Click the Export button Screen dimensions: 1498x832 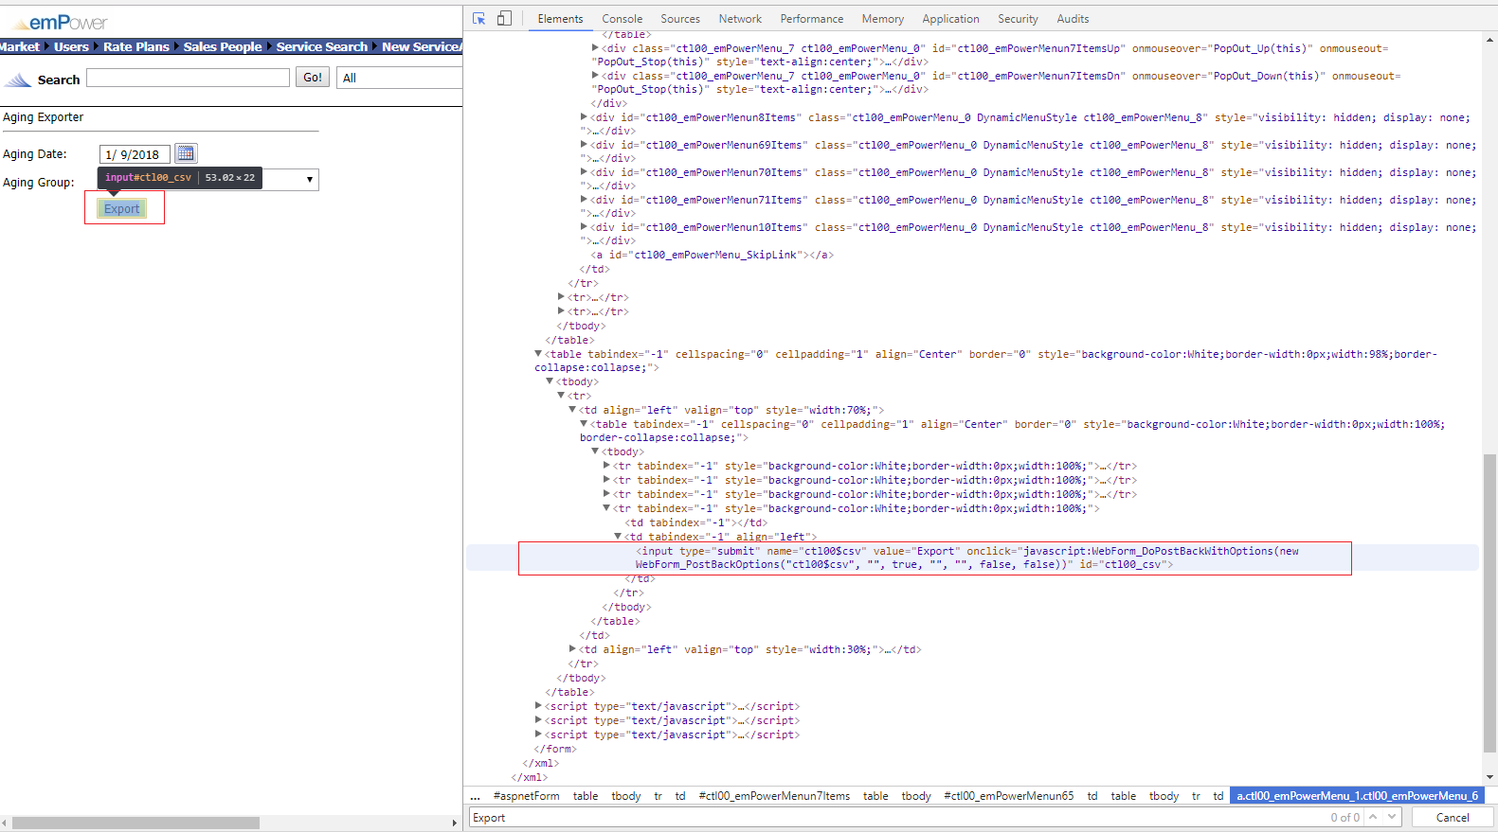click(x=121, y=208)
